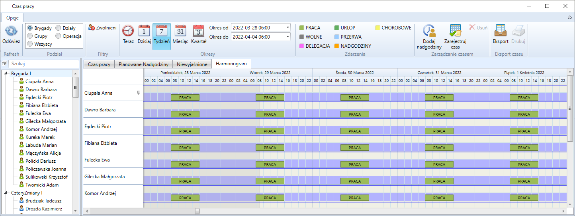Screen dimensions: 575x216
Task: Collapse the Brygada I tree node
Action: tap(6, 74)
